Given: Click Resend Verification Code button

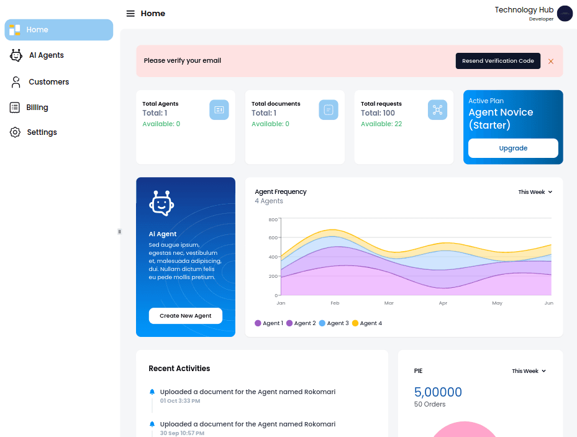Looking at the screenshot, I should [x=498, y=61].
